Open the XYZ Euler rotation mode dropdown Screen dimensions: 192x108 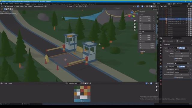(147, 31)
